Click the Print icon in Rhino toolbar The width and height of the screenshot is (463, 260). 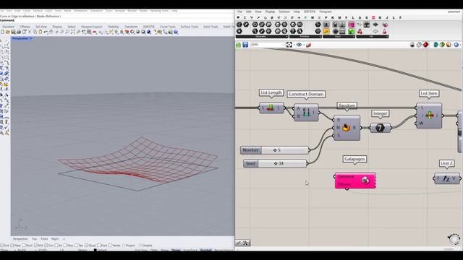19,32
